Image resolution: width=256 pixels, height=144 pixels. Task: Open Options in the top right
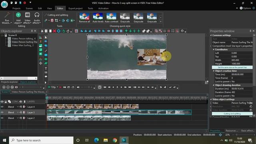tap(245, 8)
